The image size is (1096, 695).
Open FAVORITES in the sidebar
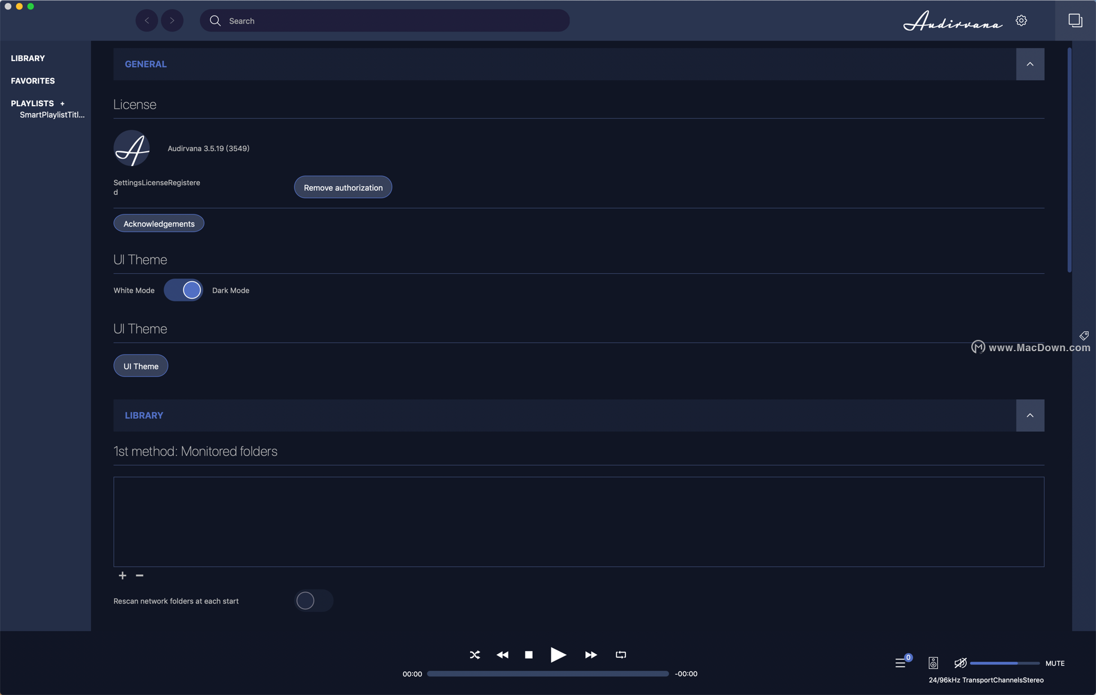[x=33, y=81]
